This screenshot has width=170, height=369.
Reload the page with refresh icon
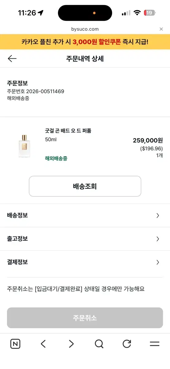click(x=127, y=344)
